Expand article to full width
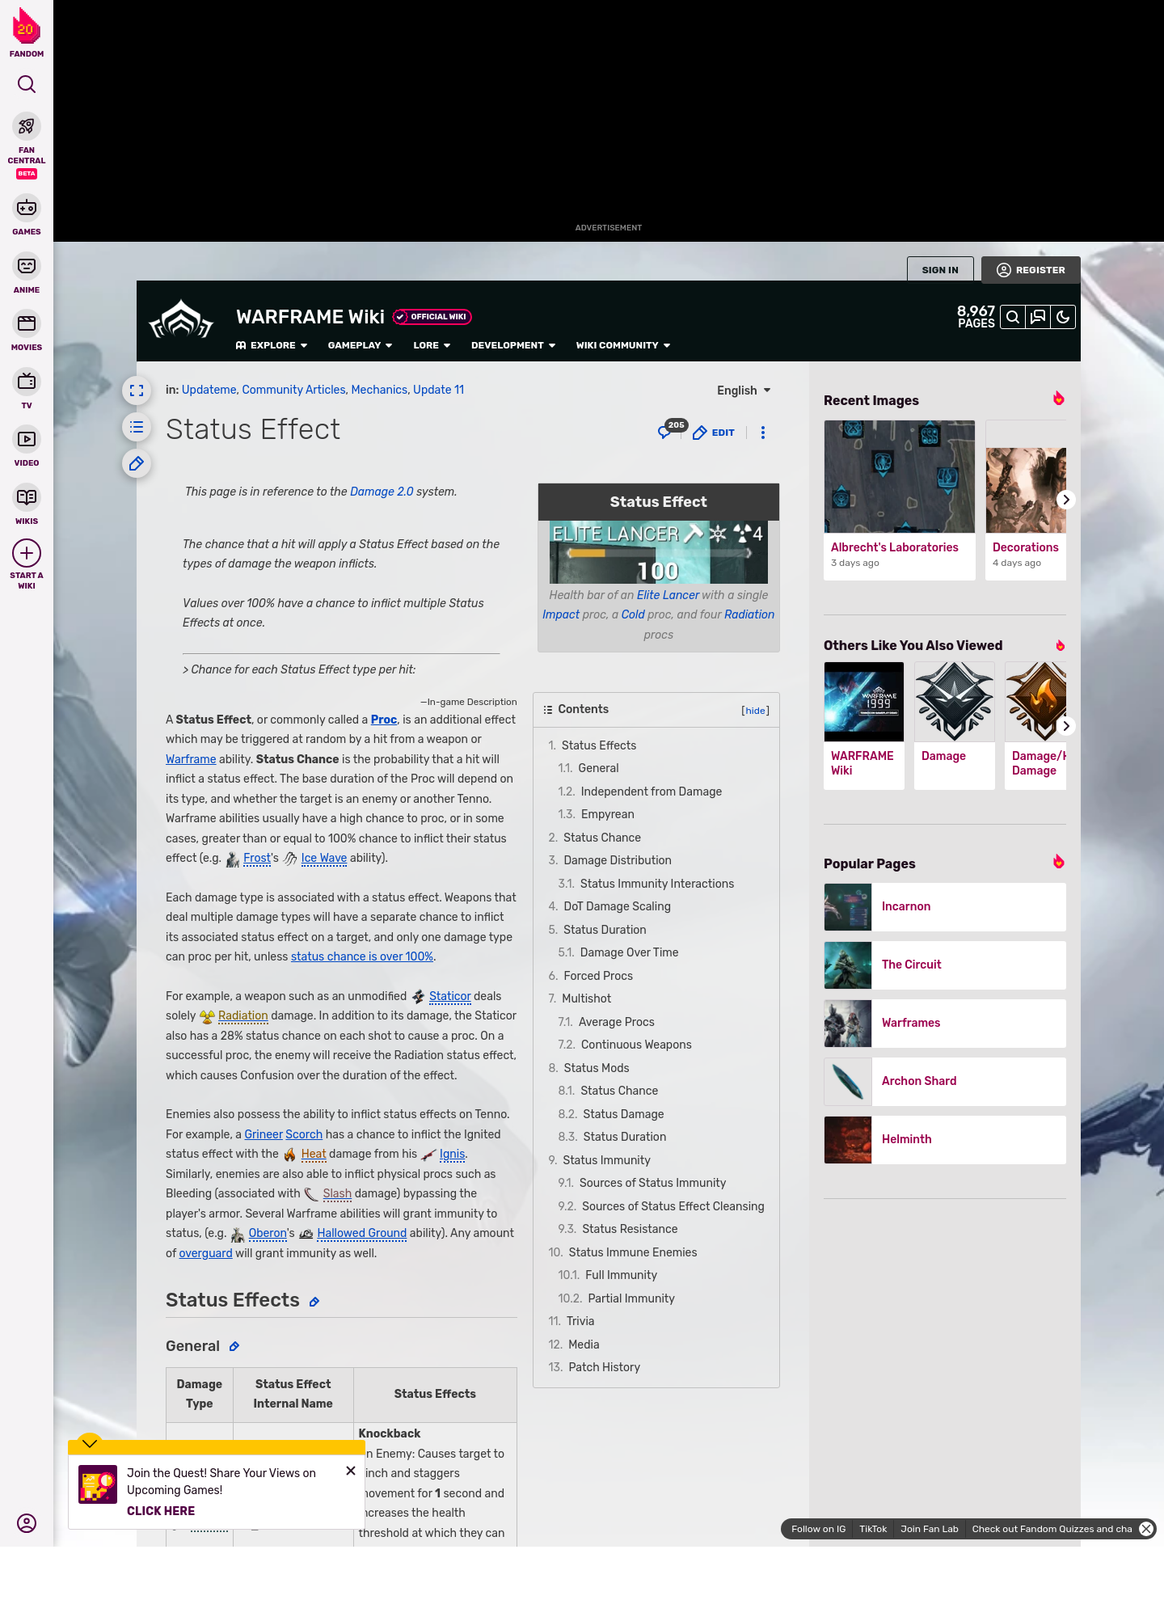1164x1617 pixels. [137, 391]
